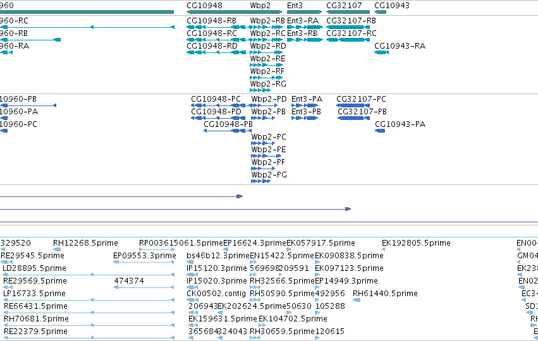Select transcript CG10948-RC

coord(212,33)
